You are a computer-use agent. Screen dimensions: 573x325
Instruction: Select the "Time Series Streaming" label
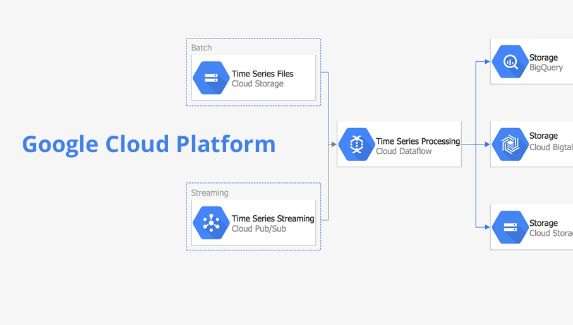tap(273, 218)
